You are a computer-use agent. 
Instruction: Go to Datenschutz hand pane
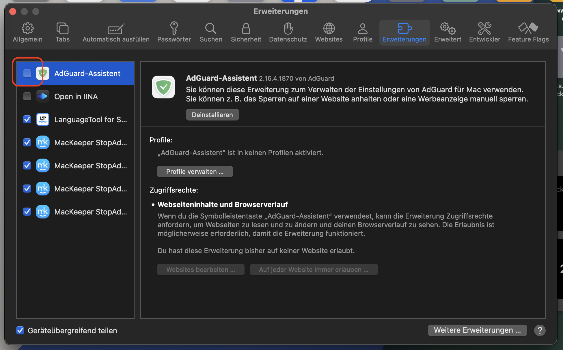pos(288,32)
